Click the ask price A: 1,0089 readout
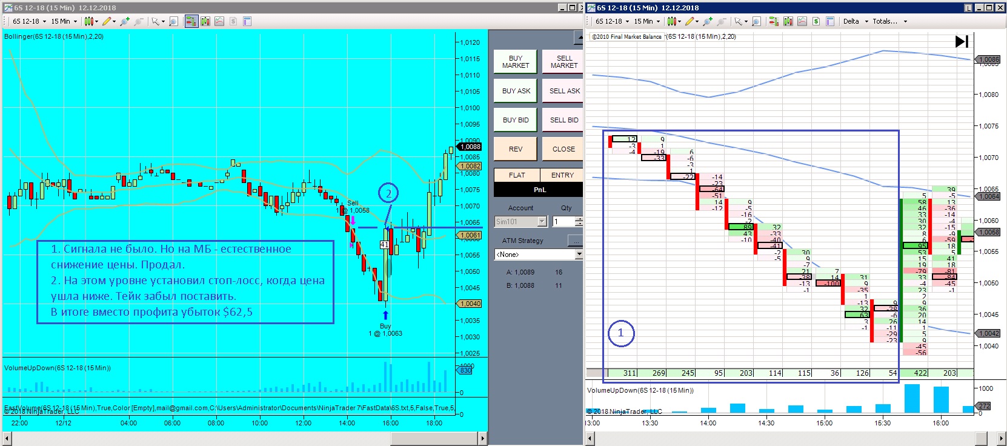The height and width of the screenshot is (446, 1007). 520,272
